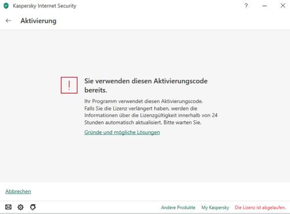Open the Andere Produkte link
Viewport: 290px width, 214px height.
[x=178, y=208]
